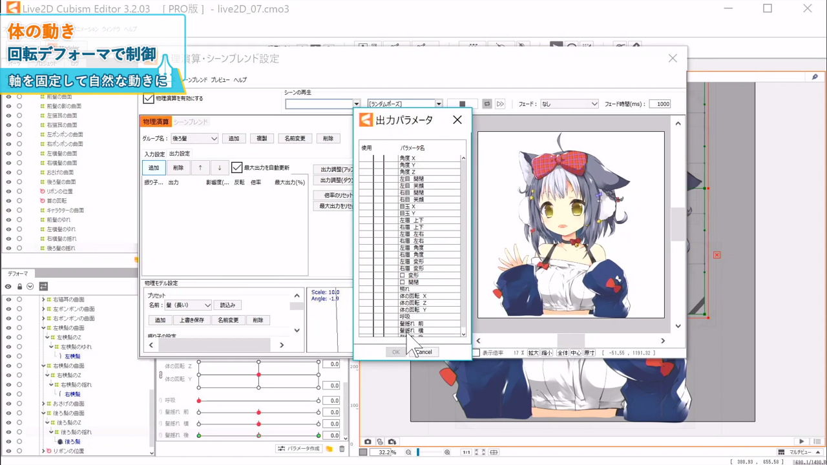Image resolution: width=827 pixels, height=465 pixels.
Task: Collapse the 左横髪のZ tree node
Action: [48, 337]
